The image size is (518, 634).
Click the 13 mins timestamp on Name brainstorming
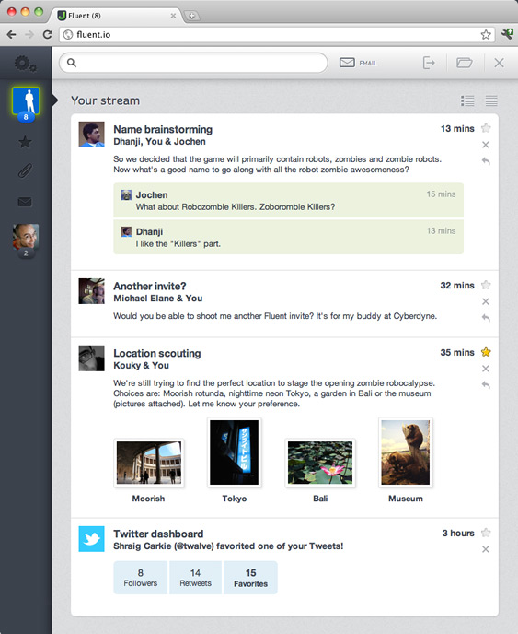click(x=457, y=129)
